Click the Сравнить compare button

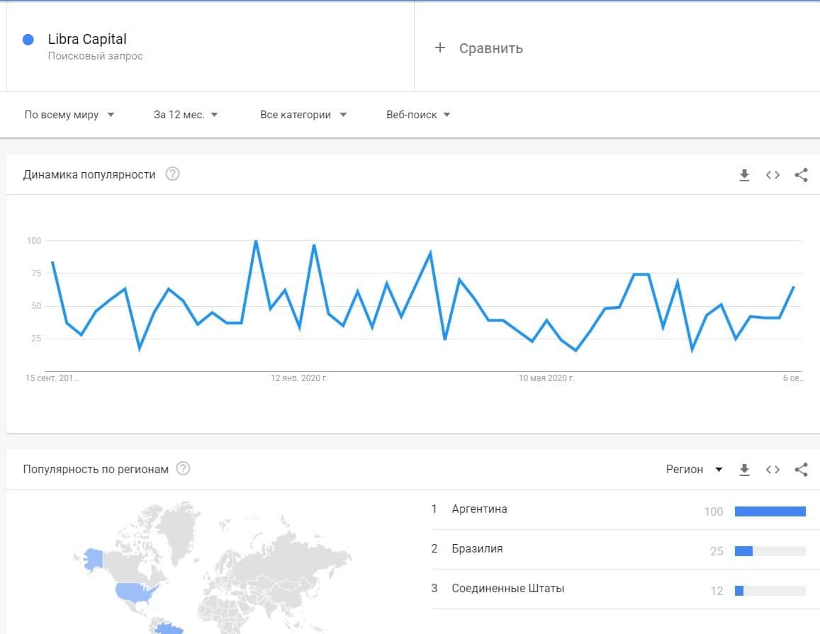point(490,48)
